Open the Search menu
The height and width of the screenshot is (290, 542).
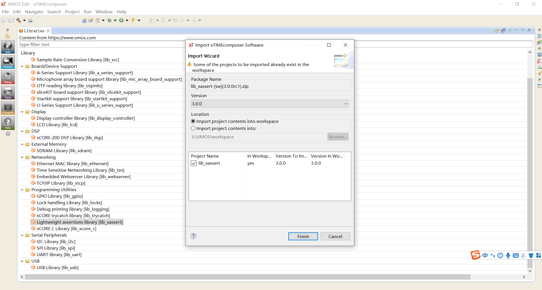54,12
